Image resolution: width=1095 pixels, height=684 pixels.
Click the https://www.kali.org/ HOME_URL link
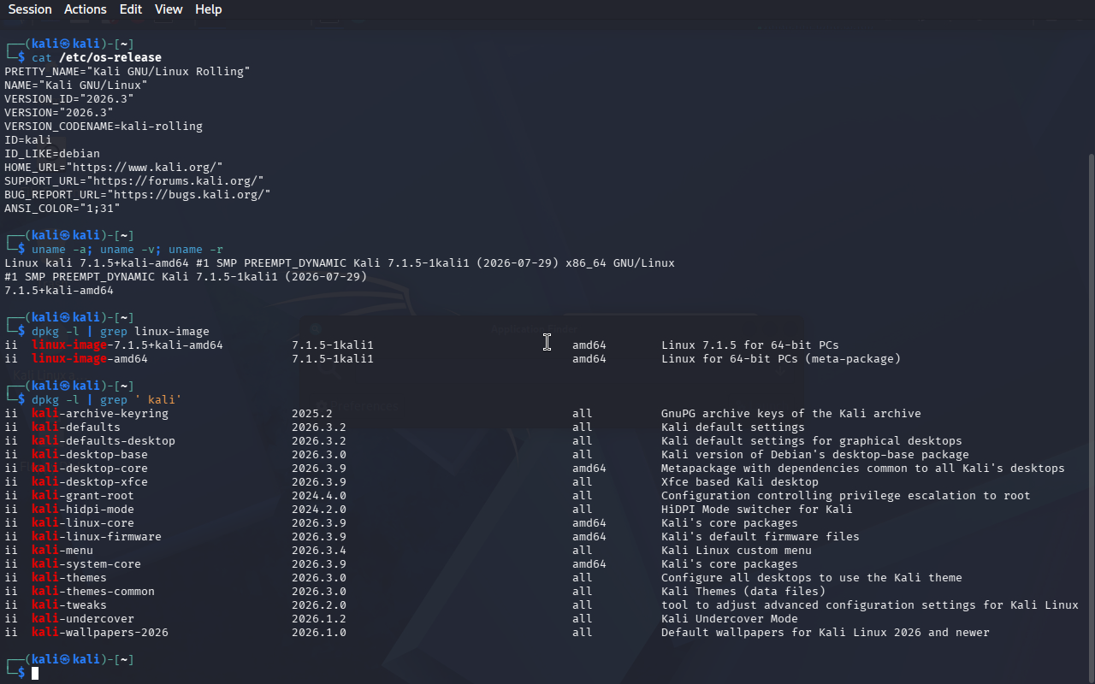(145, 167)
